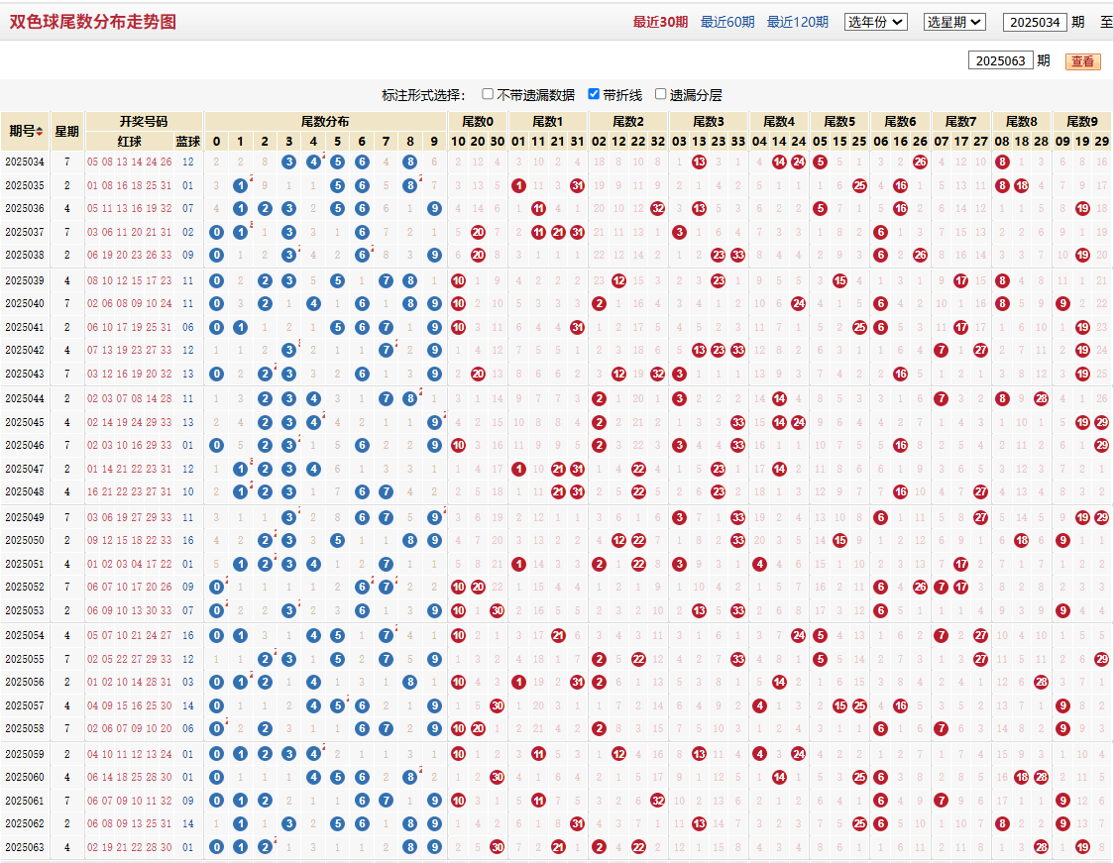This screenshot has height=863, width=1114.
Task: Select red ball 10 in row 2025039
Action: coord(458,280)
